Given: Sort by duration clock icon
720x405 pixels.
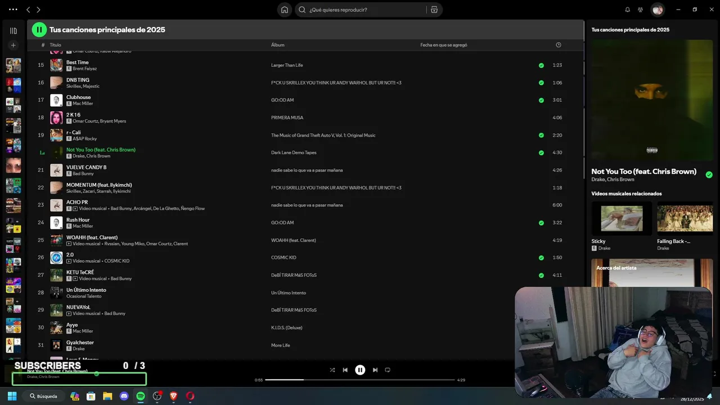Looking at the screenshot, I should 559,45.
